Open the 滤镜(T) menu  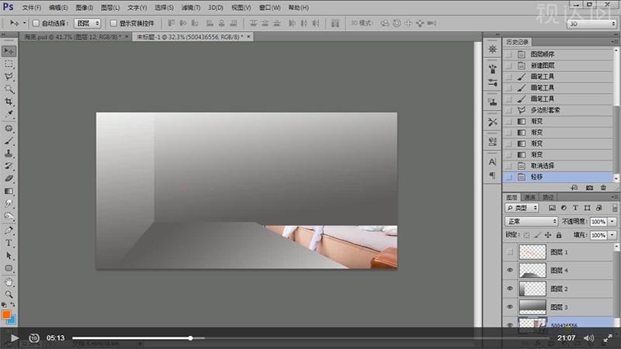190,8
